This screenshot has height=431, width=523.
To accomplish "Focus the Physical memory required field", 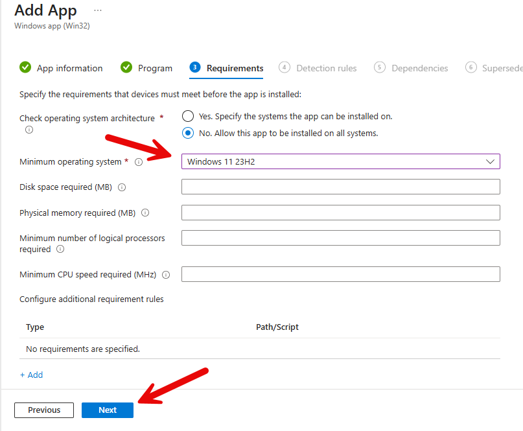I will pos(340,213).
